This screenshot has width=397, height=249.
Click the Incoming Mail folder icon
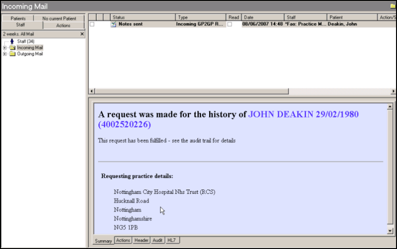click(12, 48)
